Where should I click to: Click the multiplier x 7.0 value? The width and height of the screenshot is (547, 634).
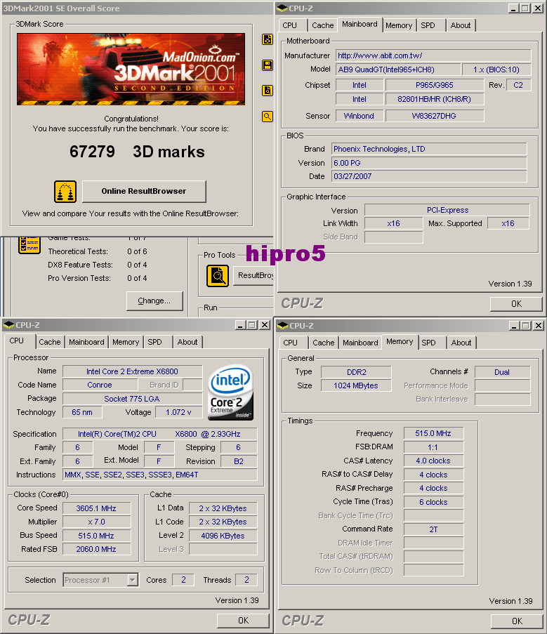96,522
